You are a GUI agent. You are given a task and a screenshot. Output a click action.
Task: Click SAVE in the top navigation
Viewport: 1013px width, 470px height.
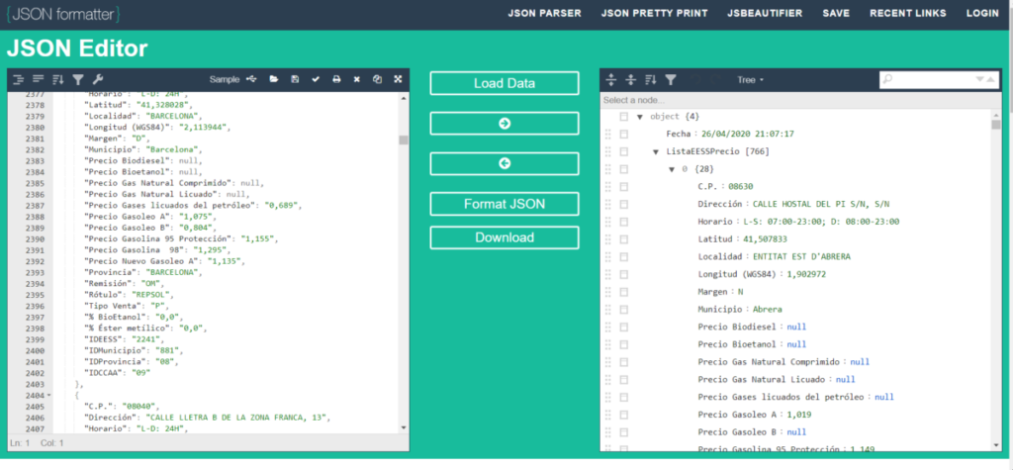836,13
